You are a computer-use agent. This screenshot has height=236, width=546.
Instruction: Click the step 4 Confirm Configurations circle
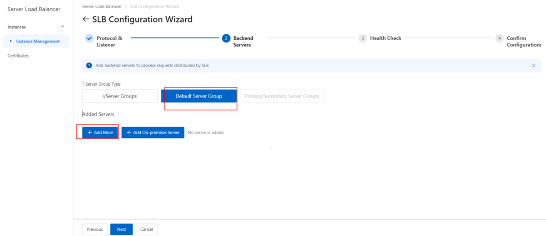(x=499, y=38)
